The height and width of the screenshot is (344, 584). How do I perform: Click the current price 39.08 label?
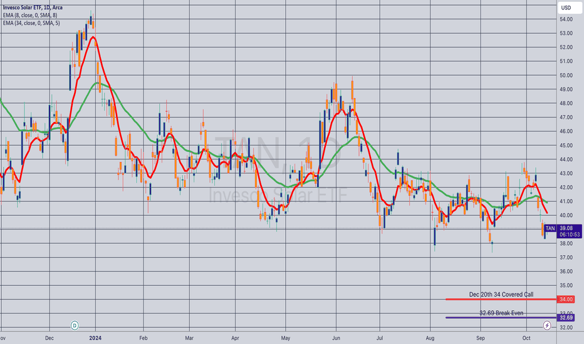tap(566, 228)
